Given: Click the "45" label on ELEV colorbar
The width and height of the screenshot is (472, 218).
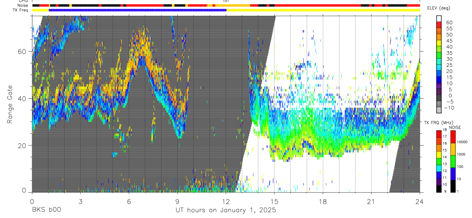Looking at the screenshot, I should click(449, 41).
